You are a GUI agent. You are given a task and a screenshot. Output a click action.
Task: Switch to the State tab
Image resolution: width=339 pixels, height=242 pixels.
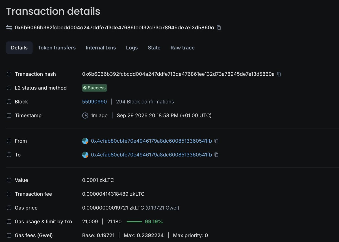coord(154,48)
